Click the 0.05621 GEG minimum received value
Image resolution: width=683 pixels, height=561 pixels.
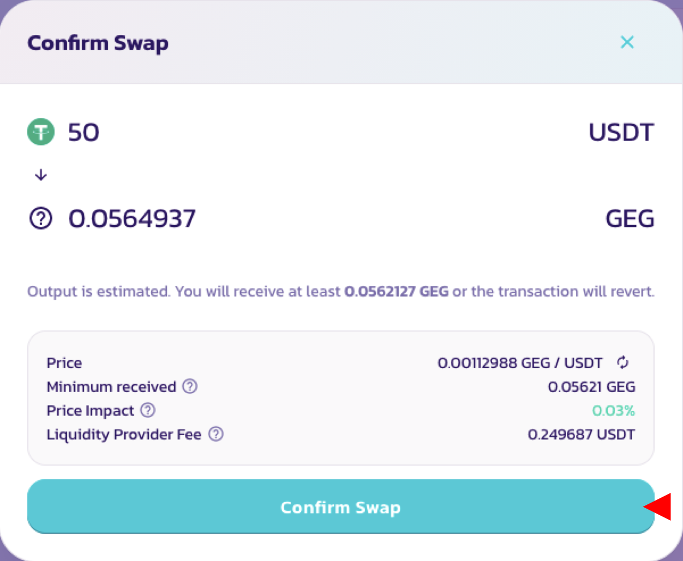tap(592, 387)
